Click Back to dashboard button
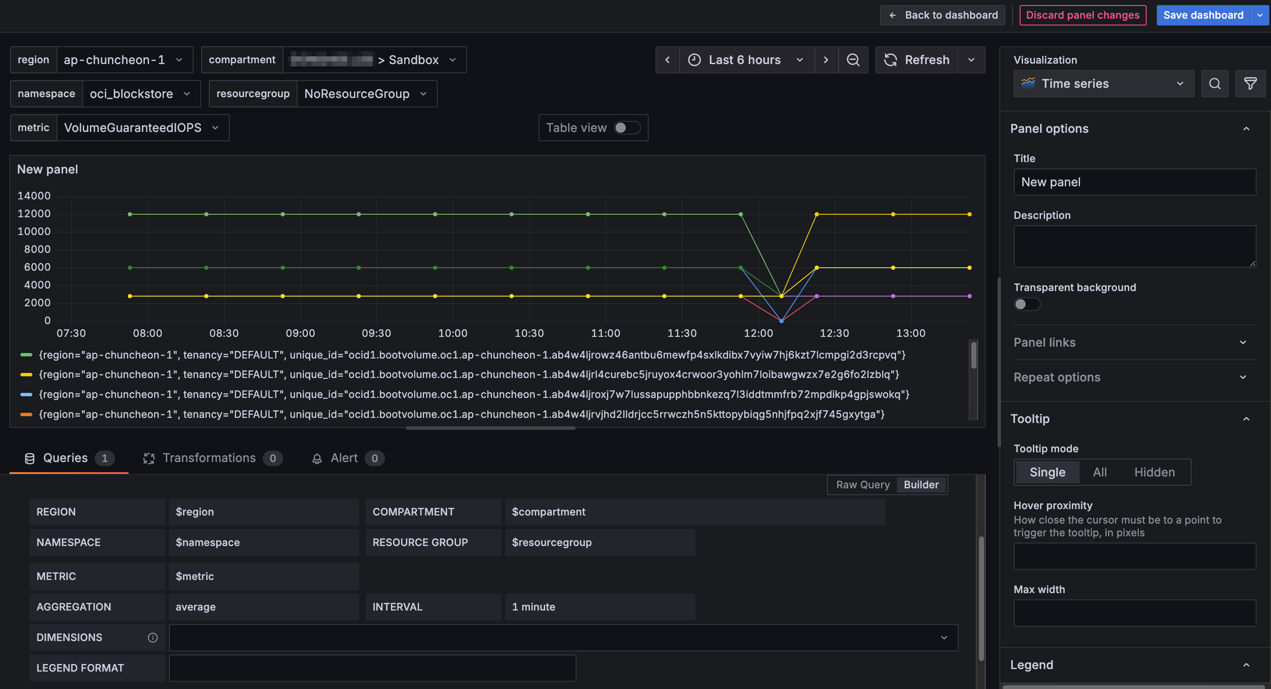1271x689 pixels. [x=943, y=15]
